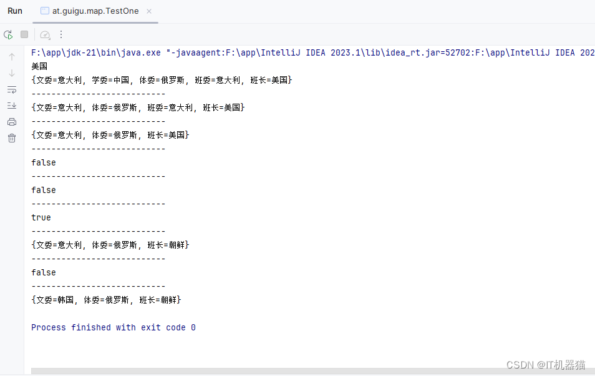Screen dimensions: 595x376
Task: Open the profiler run options icon
Action: tap(45, 34)
